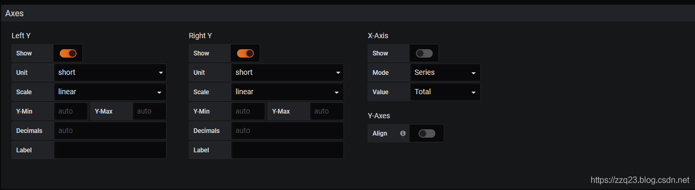Open Right Y Unit dropdown

click(287, 73)
